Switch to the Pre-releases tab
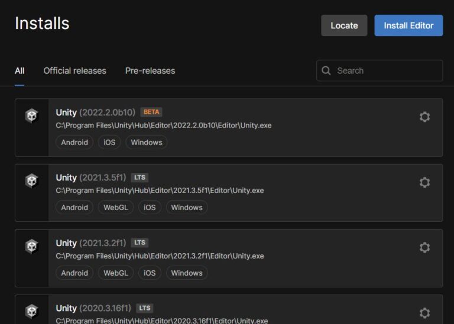The image size is (454, 324). pyautogui.click(x=150, y=71)
